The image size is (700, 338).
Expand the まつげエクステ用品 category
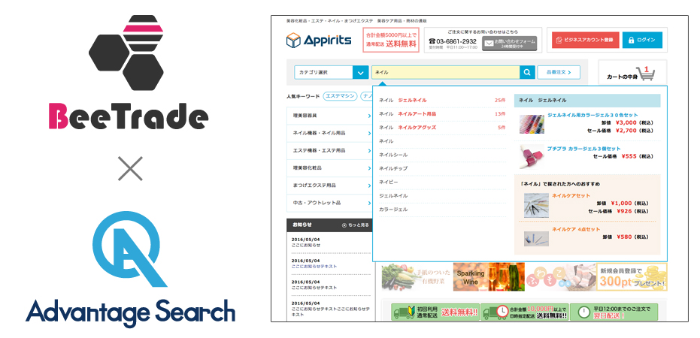click(x=330, y=185)
